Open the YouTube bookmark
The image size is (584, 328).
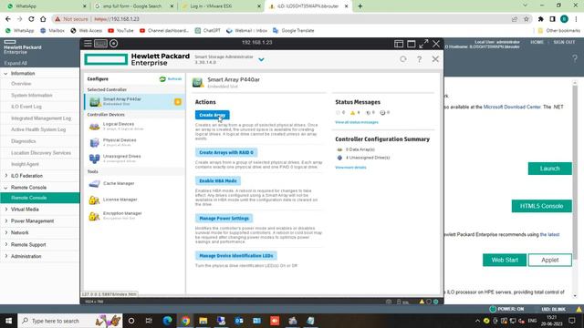point(120,30)
